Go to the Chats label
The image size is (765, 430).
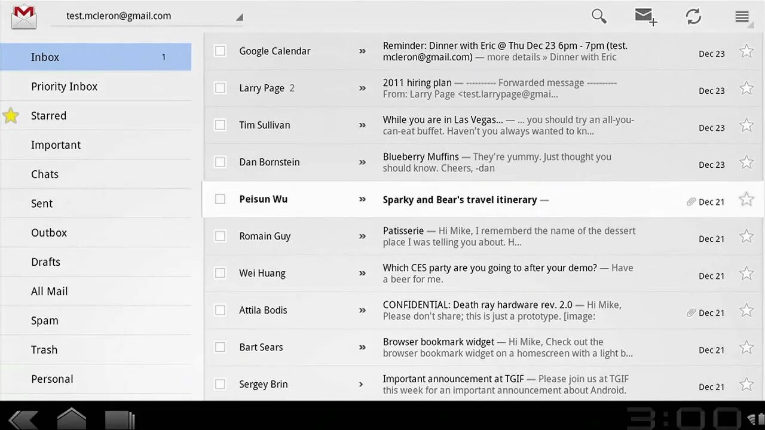[x=96, y=174]
